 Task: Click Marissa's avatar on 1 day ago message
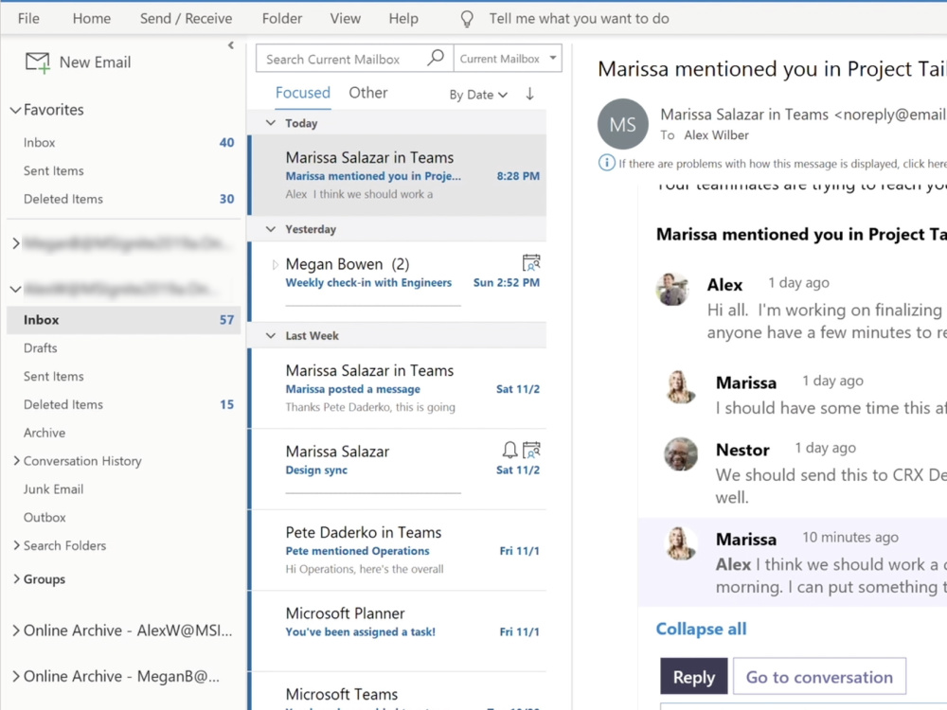(x=681, y=386)
